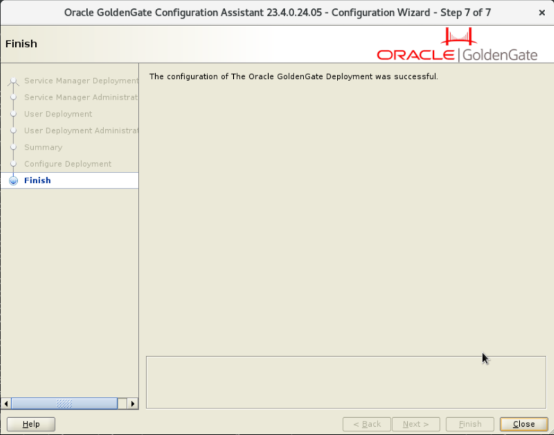Select the Finish step in sidebar
Screen dimensions: 554x435
(70, 180)
